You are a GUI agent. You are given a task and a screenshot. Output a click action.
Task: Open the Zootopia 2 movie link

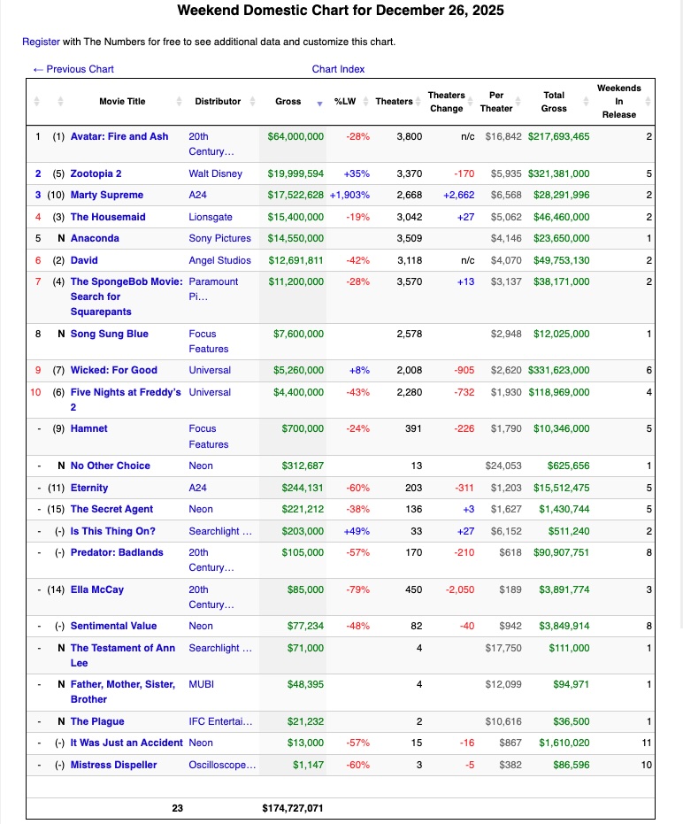click(96, 173)
